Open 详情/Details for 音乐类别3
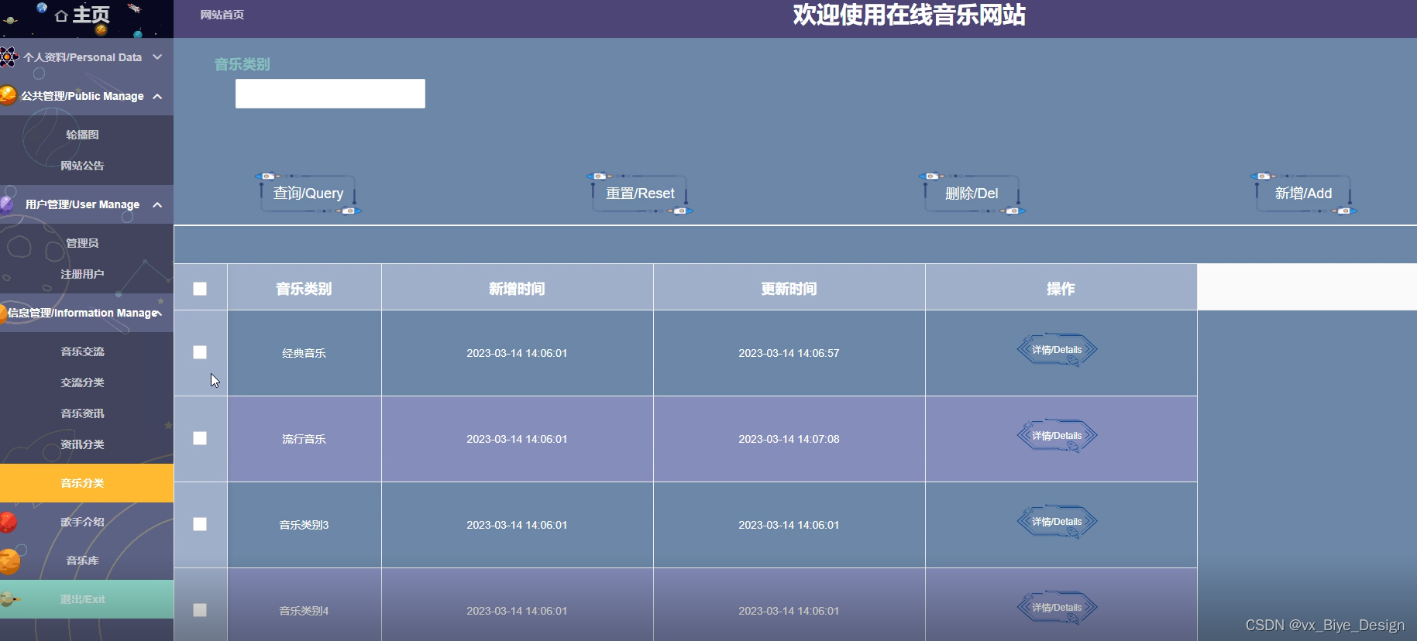The width and height of the screenshot is (1417, 641). (x=1057, y=522)
